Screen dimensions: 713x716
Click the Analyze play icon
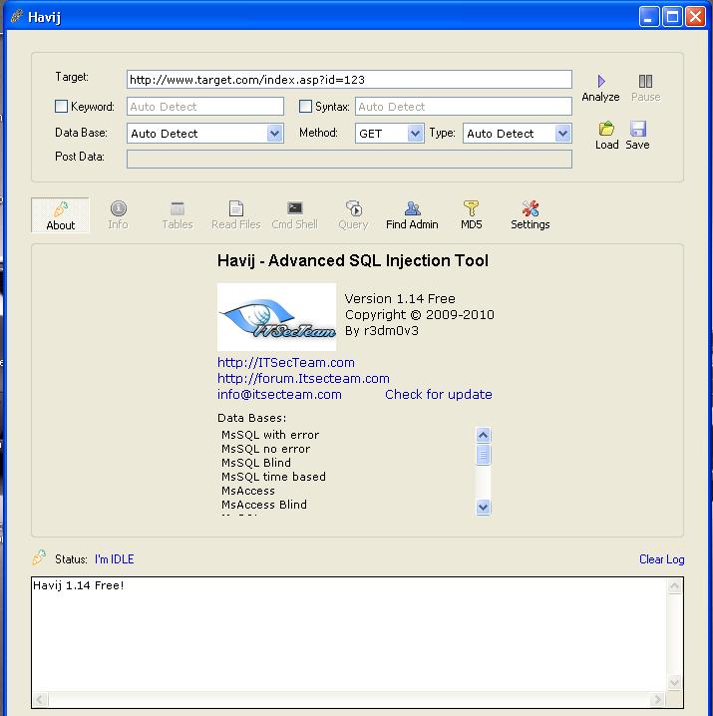point(601,82)
